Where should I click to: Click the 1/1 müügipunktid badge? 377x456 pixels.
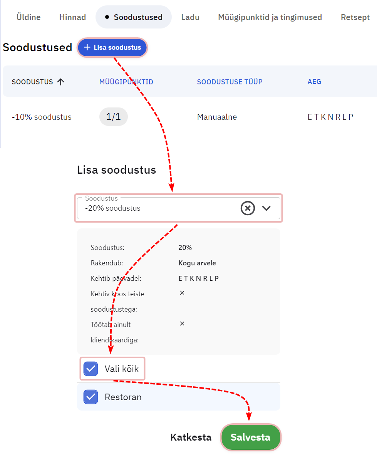[x=113, y=117]
